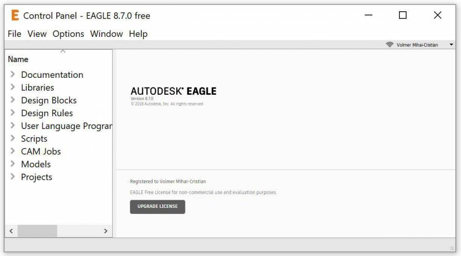Click the Upgrade License button
Image resolution: width=461 pixels, height=256 pixels.
click(158, 207)
